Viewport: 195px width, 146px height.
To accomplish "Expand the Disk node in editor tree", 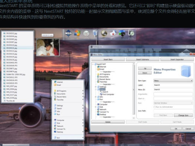I will coord(95,107).
